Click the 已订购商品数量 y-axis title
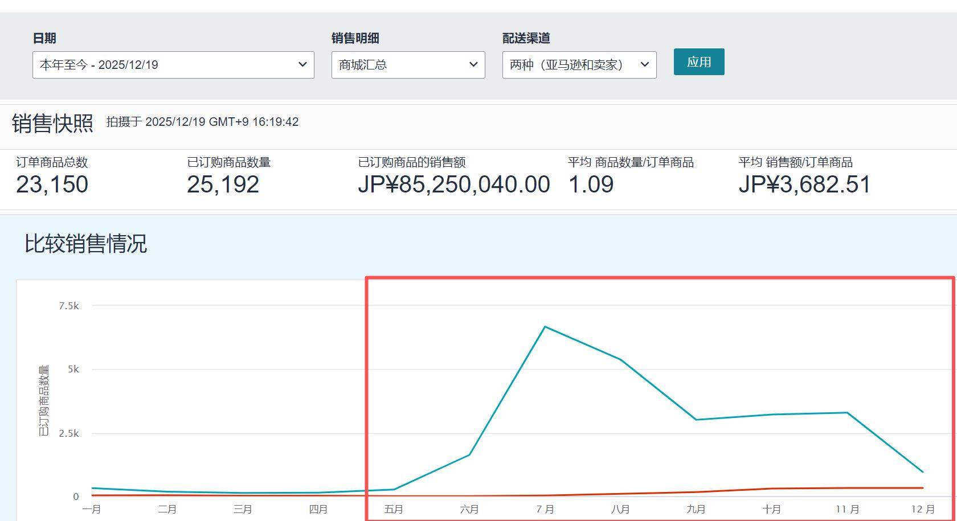Viewport: 957px width, 521px height. point(44,401)
